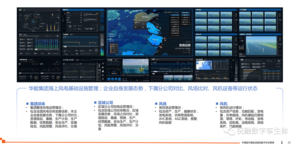This screenshot has width=298, height=144.
Task: Select the top-left wind farm camera thumbnail
Action: coord(201,14)
